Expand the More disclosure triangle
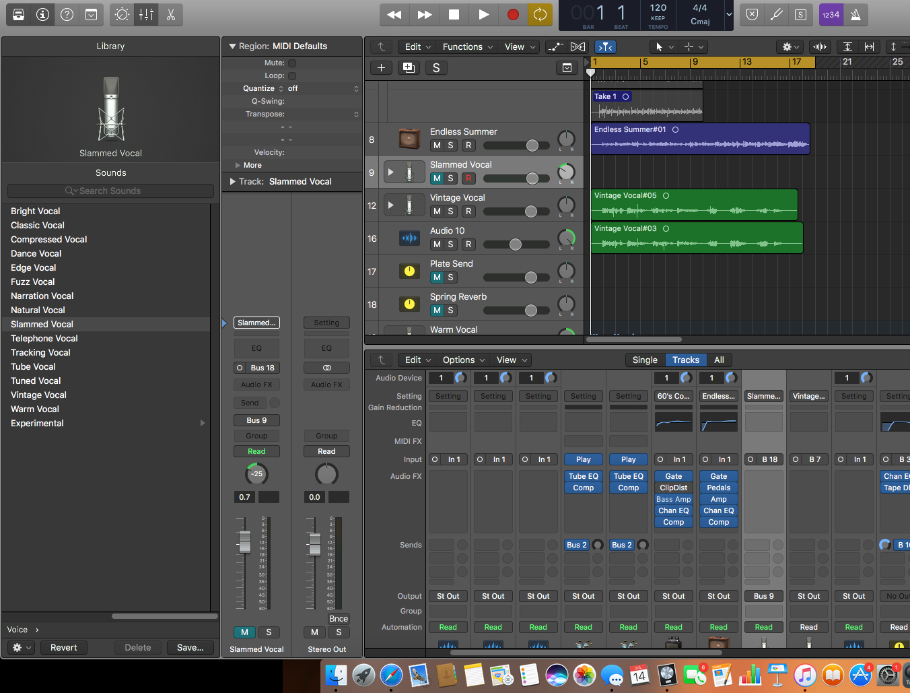Screen dimensions: 910x693 (238, 166)
